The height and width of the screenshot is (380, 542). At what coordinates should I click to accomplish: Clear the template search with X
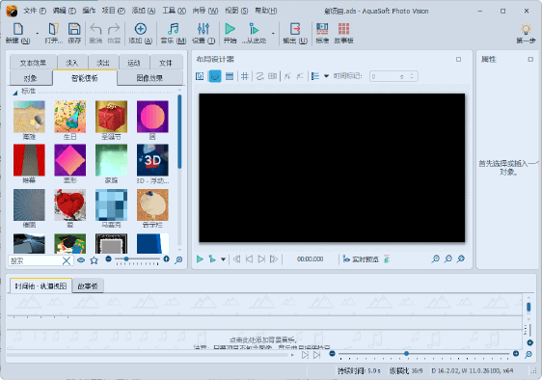67,260
